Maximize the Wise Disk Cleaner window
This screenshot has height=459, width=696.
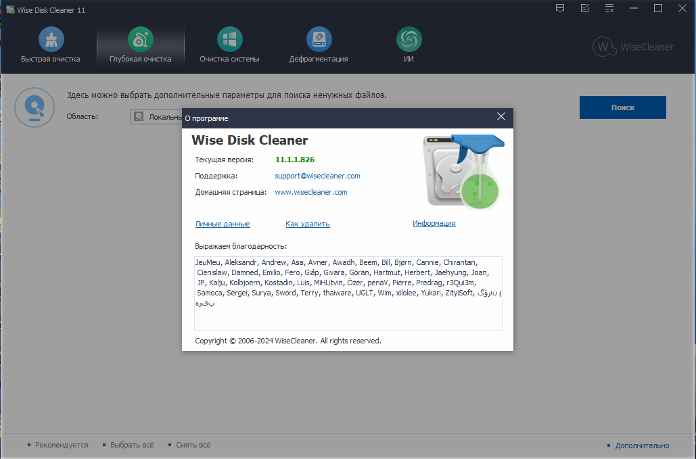(x=658, y=8)
